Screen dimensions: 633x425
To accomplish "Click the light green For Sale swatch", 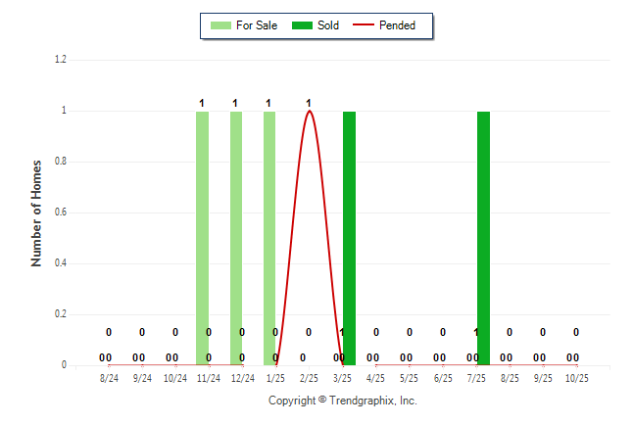I will pos(220,25).
